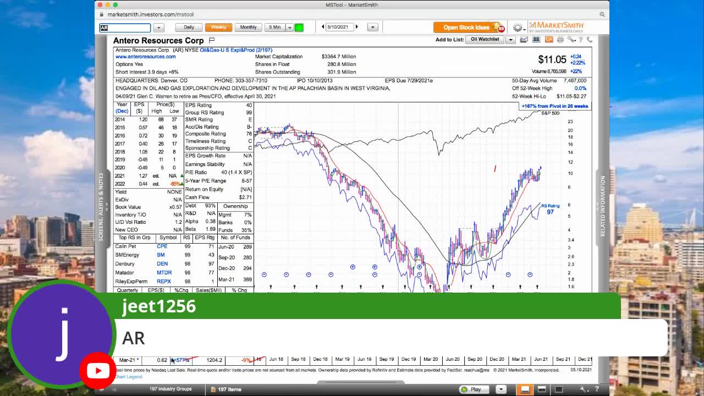Click the browser zoom magnifier icon
Image resolution: width=704 pixels, height=396 pixels.
[x=602, y=14]
